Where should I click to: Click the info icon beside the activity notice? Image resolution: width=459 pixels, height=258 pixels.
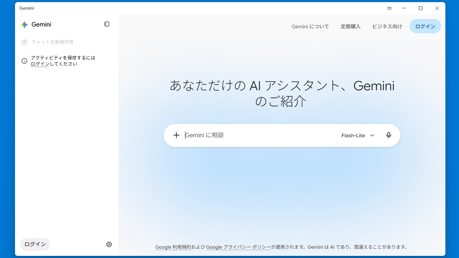(24, 61)
